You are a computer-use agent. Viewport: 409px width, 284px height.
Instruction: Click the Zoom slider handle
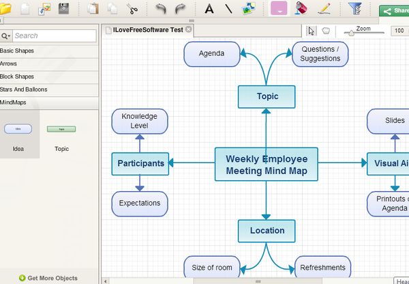click(x=351, y=33)
